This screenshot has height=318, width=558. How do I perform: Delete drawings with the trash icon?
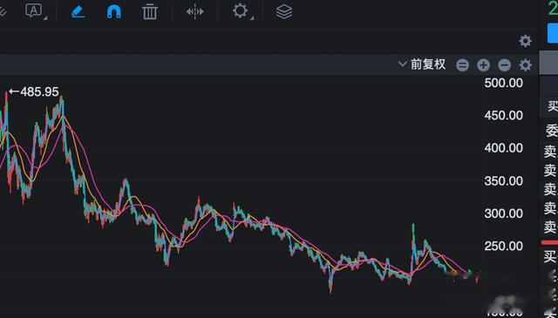tap(150, 11)
